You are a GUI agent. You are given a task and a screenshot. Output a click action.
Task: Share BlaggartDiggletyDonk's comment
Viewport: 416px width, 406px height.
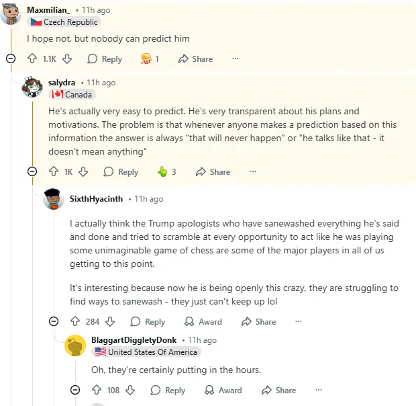click(x=278, y=391)
